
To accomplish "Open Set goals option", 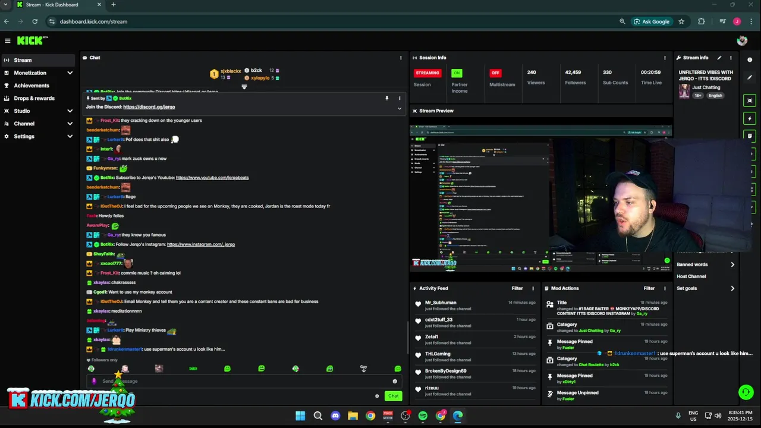I will click(706, 288).
